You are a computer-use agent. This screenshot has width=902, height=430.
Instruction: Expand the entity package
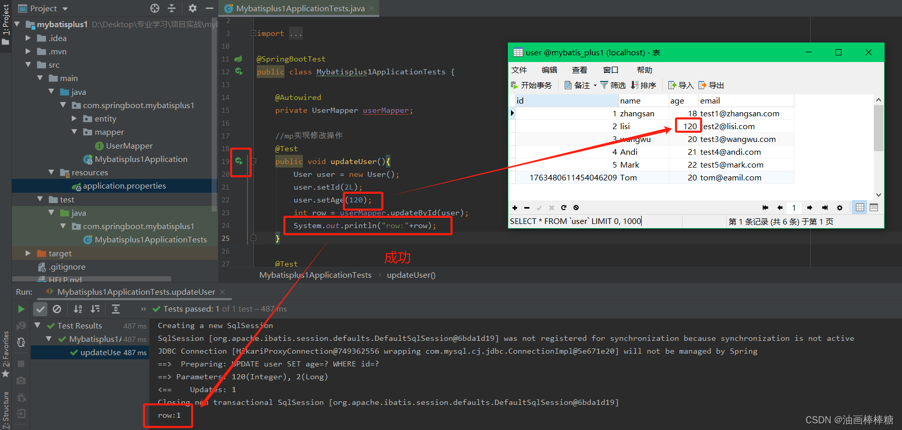74,118
